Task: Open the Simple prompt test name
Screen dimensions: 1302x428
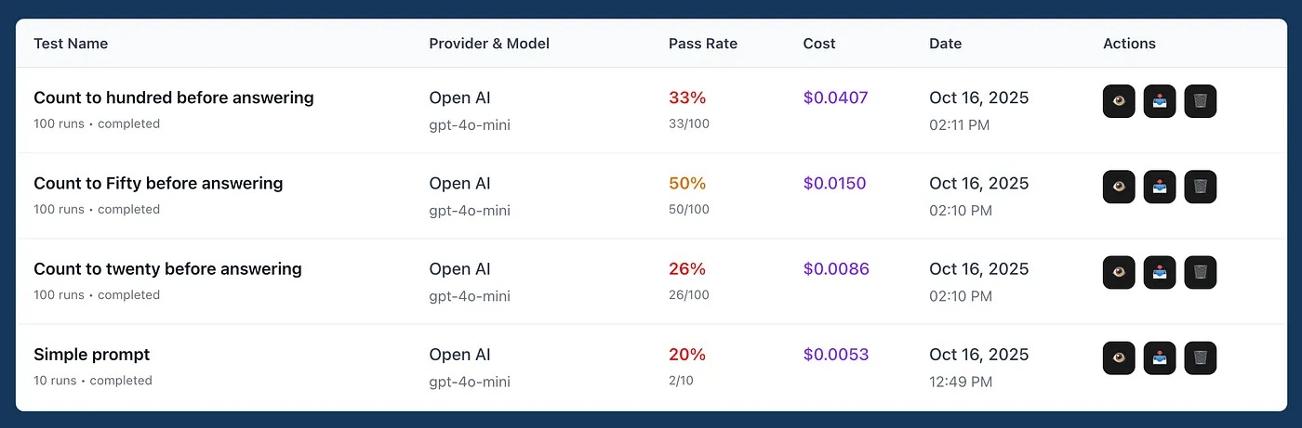Action: pos(91,354)
